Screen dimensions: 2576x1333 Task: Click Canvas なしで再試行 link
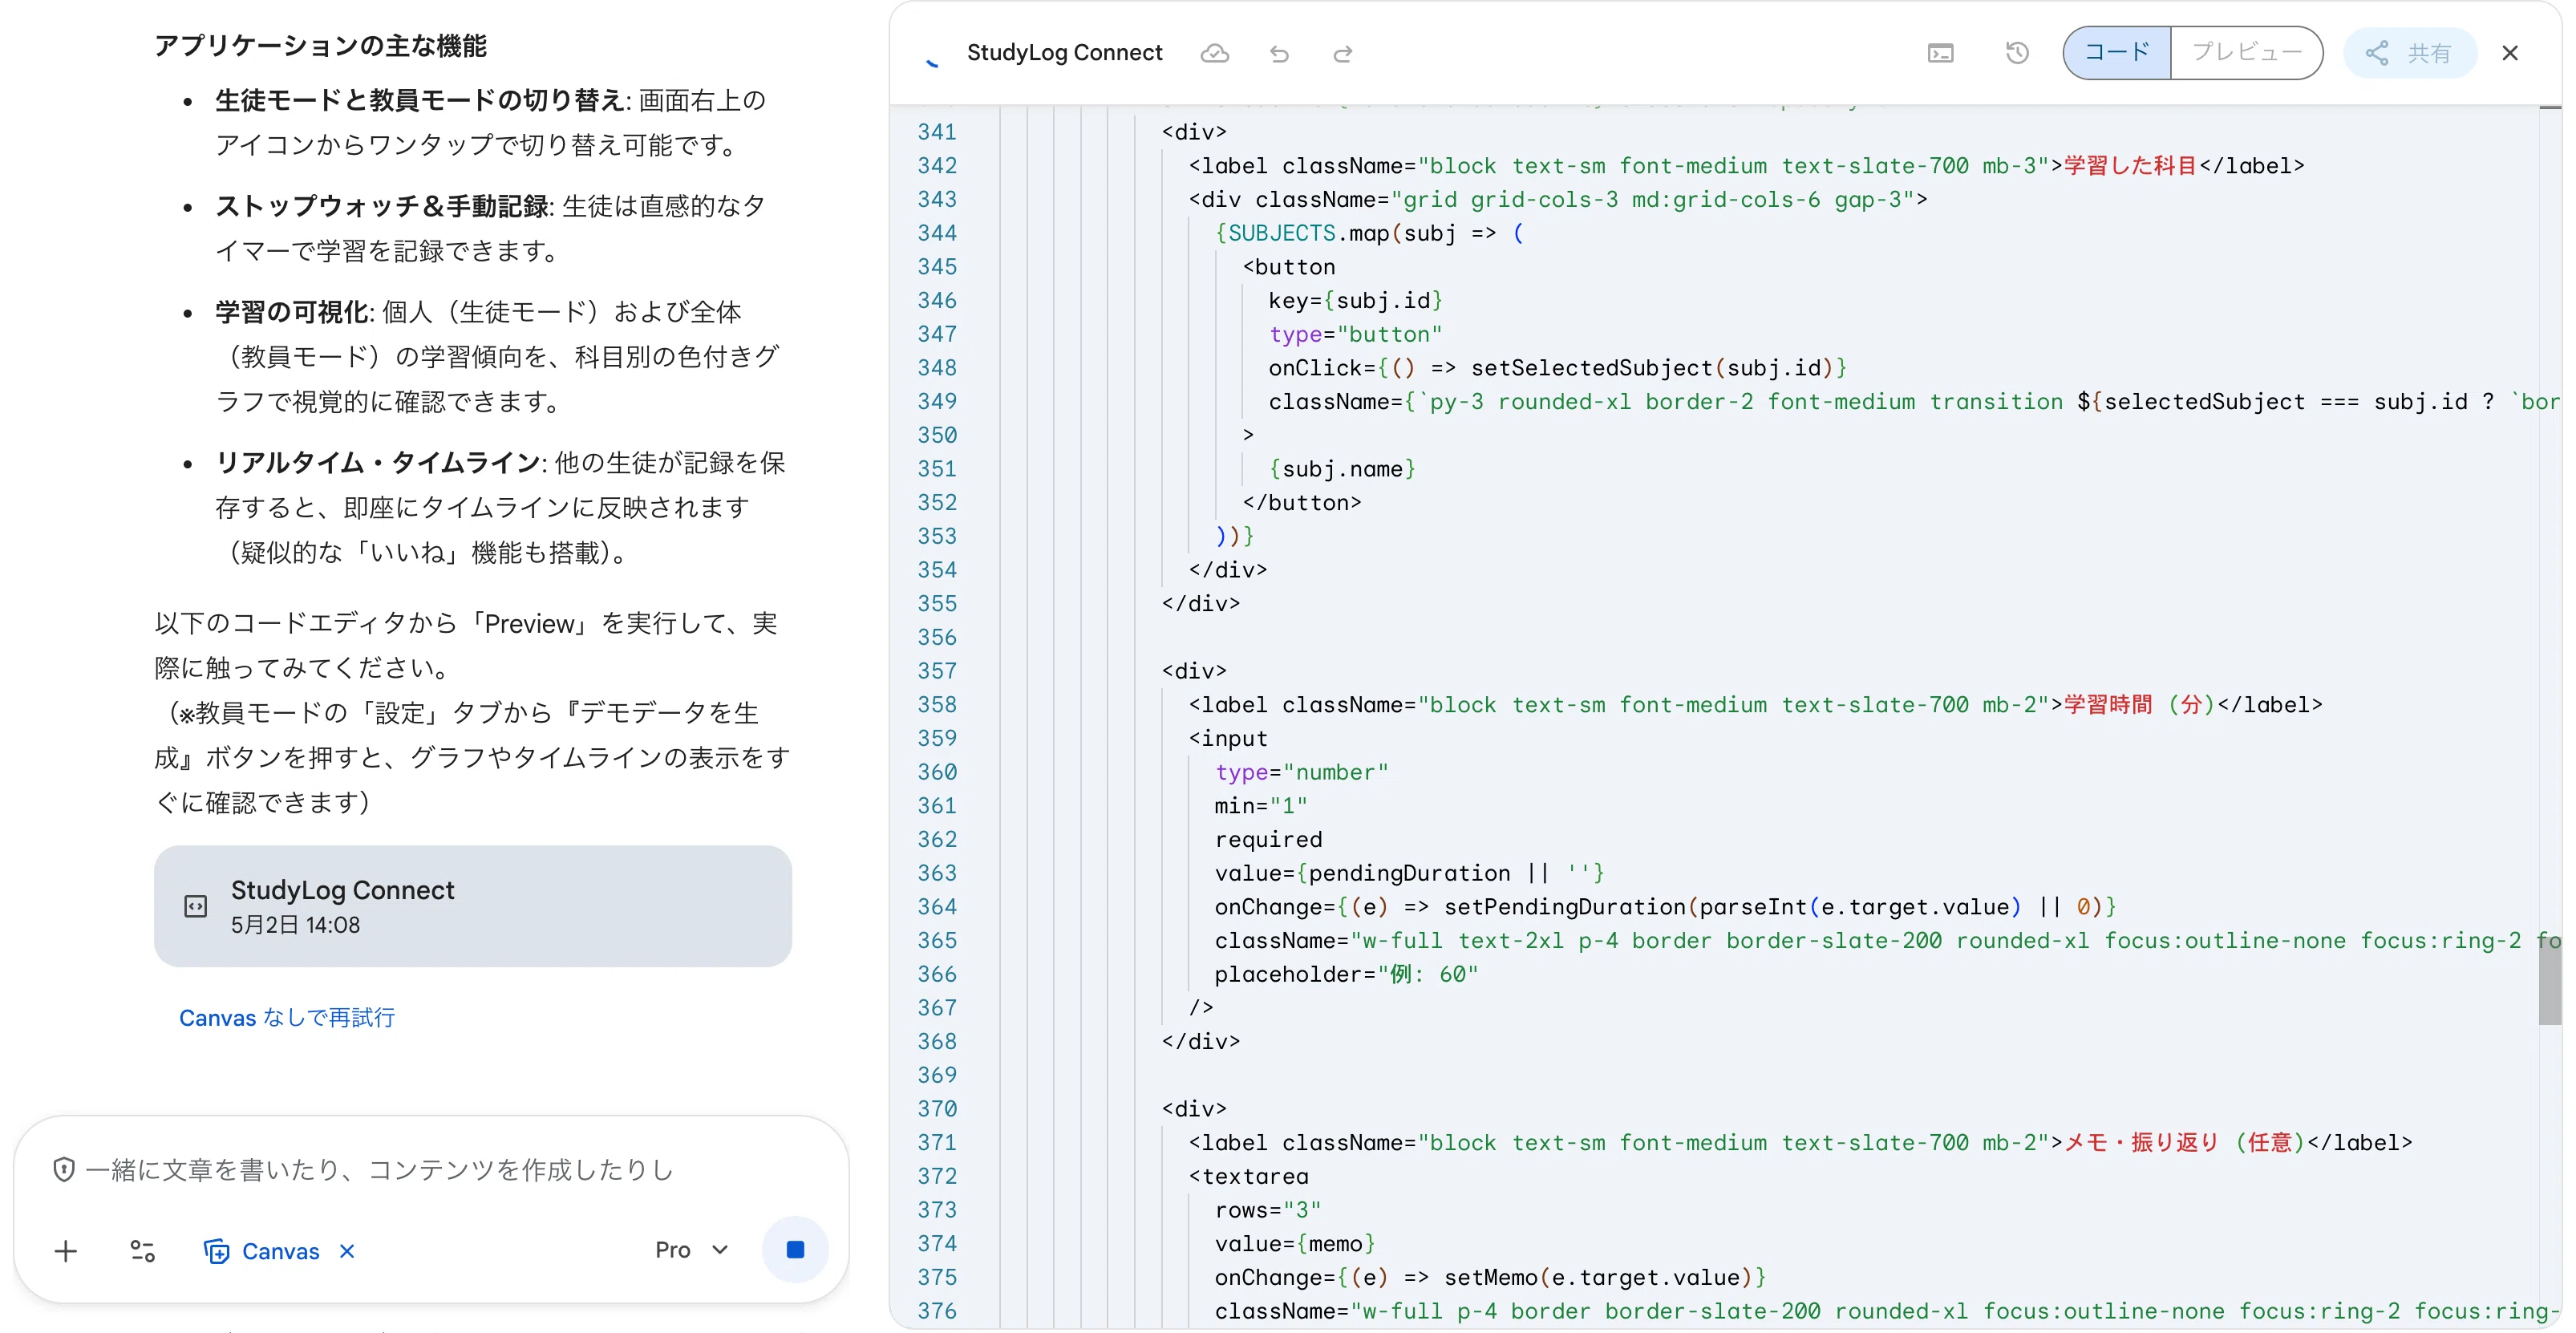(287, 1017)
